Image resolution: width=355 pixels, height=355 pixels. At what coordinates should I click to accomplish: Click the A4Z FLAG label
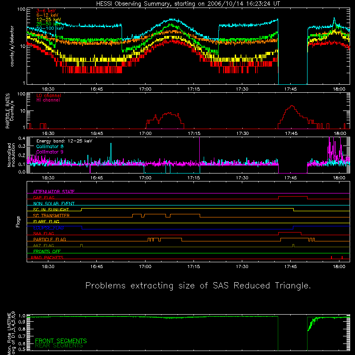[x=43, y=245]
